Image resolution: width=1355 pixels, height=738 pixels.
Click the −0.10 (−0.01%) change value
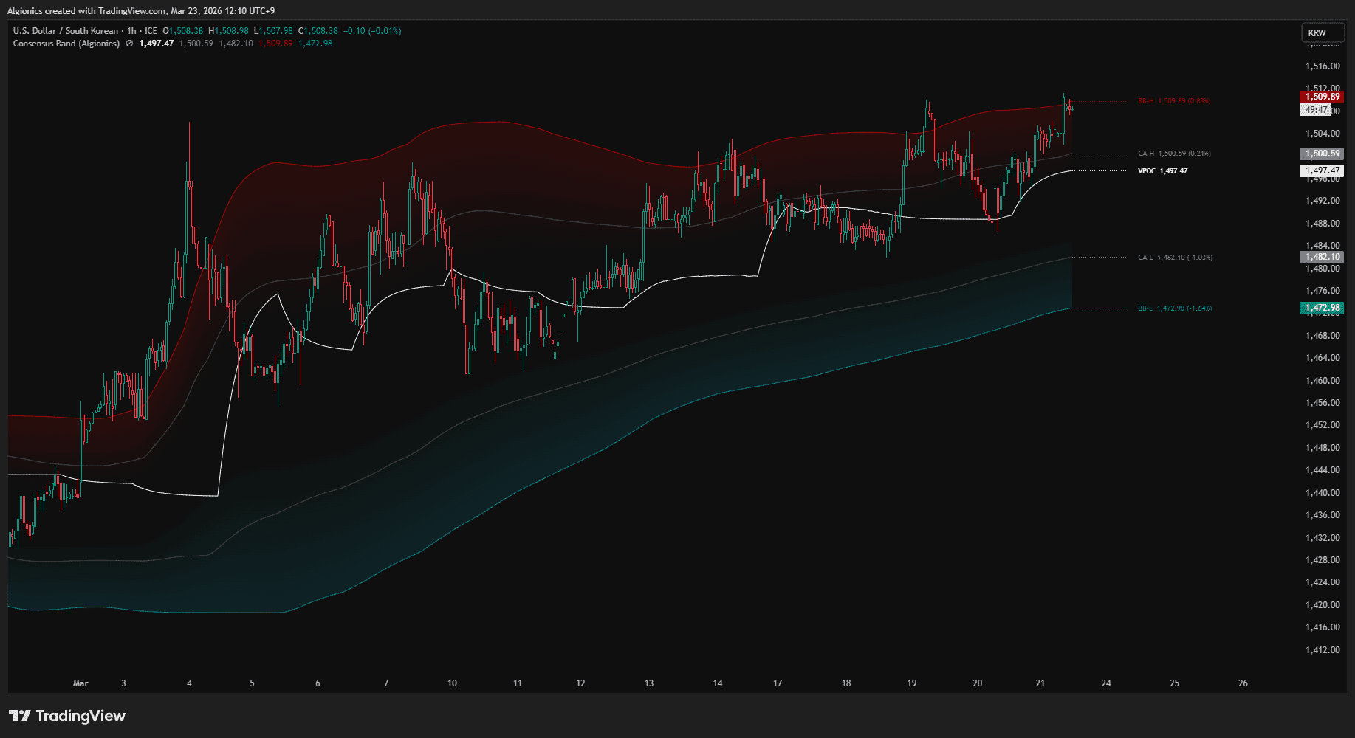click(372, 31)
